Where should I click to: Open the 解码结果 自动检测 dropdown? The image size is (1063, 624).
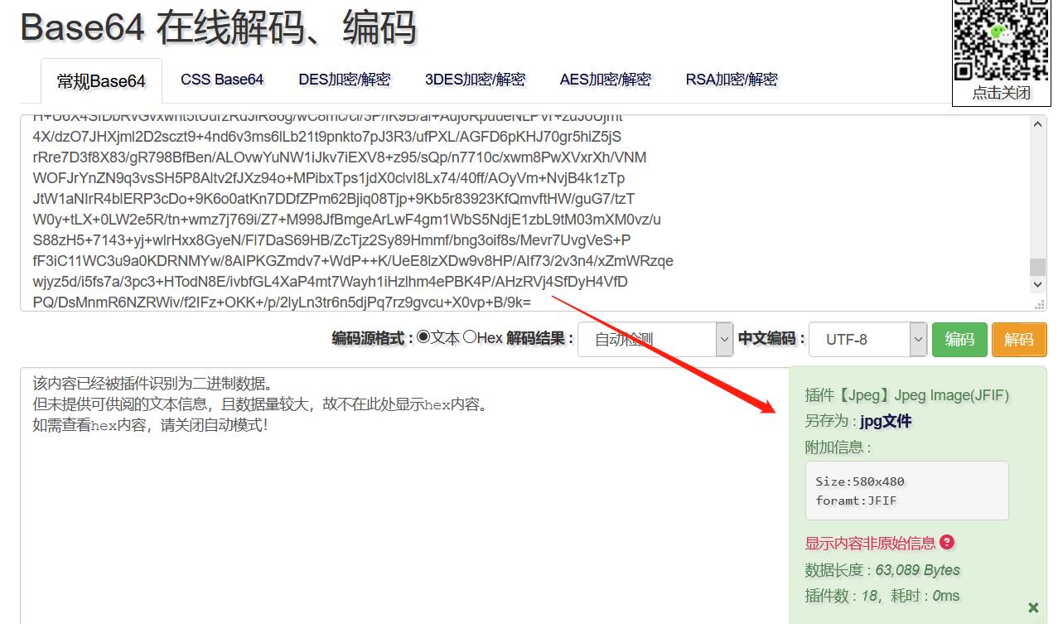click(655, 339)
